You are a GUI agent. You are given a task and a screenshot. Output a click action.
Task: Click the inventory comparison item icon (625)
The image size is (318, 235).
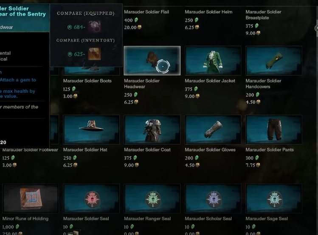click(95, 54)
